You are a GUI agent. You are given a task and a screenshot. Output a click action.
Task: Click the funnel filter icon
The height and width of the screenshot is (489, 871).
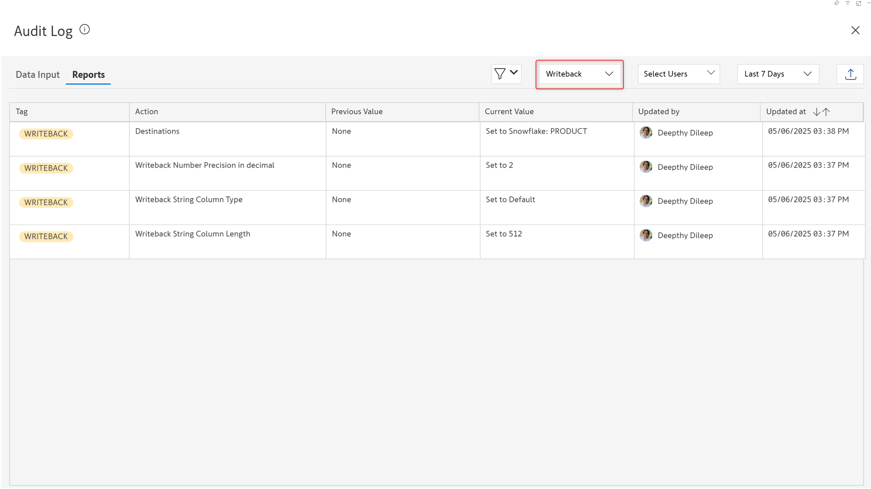pos(500,74)
